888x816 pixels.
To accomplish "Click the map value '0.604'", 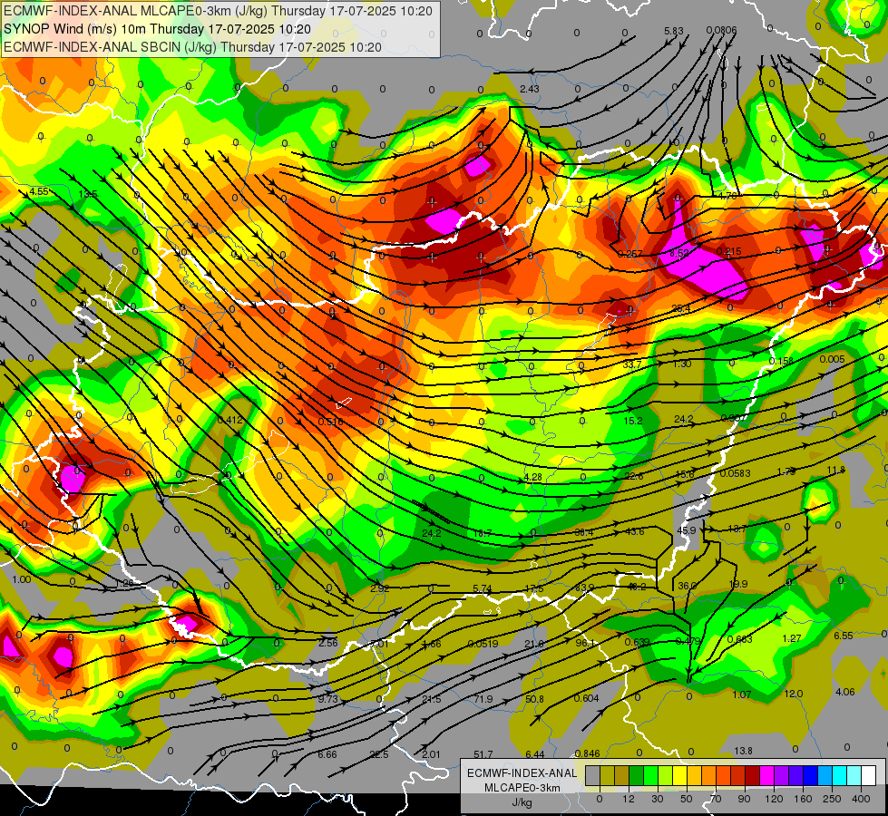I will pos(586,699).
